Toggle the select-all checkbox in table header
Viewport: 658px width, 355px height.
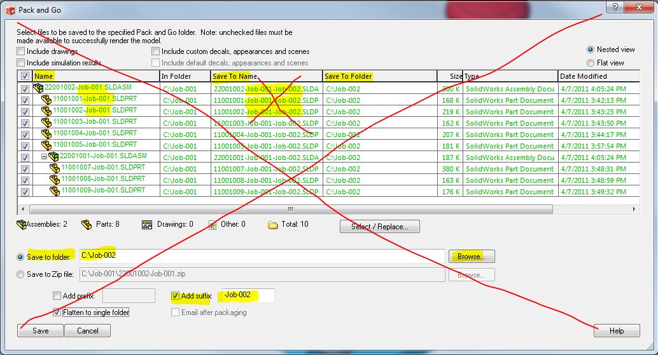pos(25,76)
